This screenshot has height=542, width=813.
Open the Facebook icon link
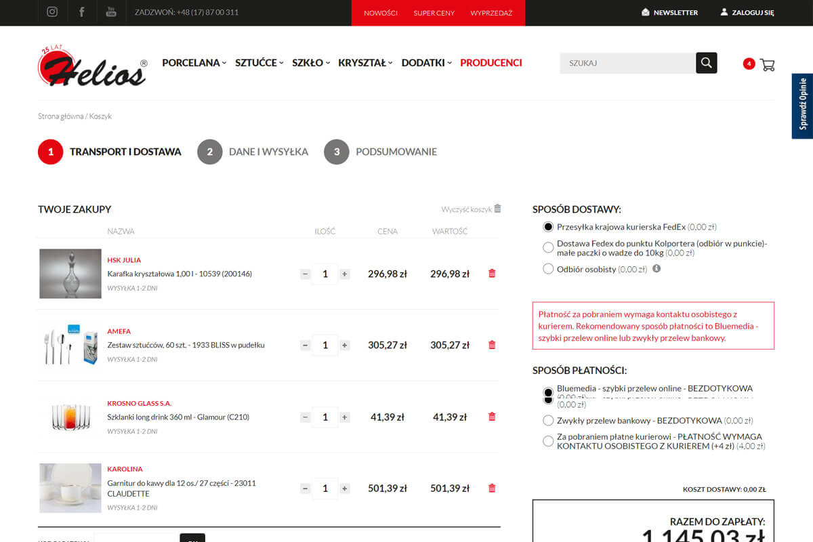pos(82,12)
